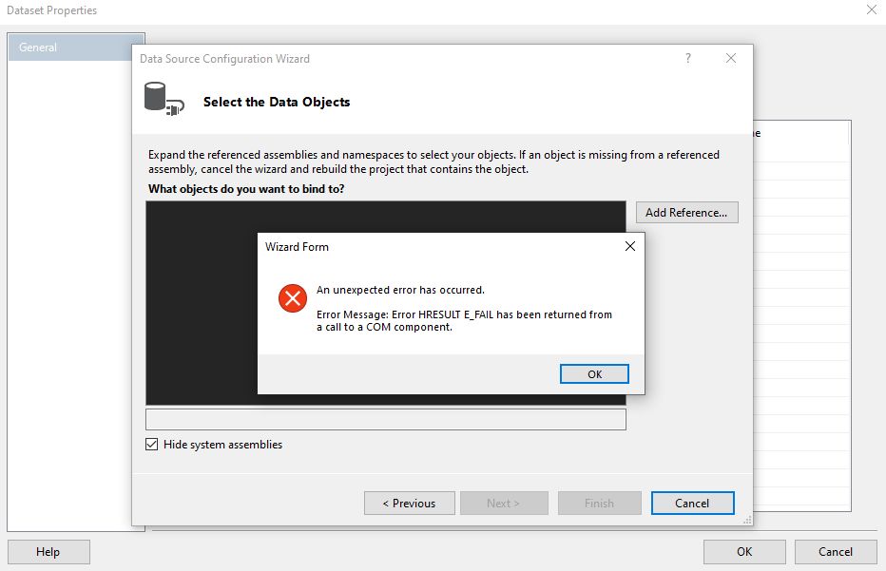Cancel the Data Source Configuration Wizard
Screen dimensions: 886x571
(x=692, y=504)
